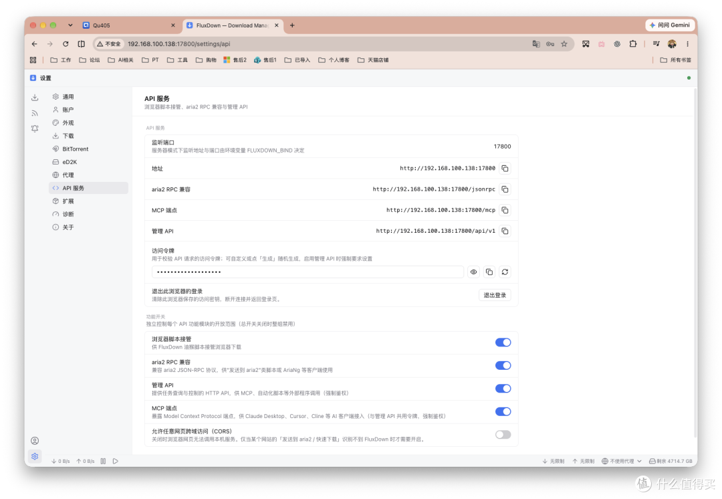Click the settings page vertical scrollbar
The image size is (722, 499).
(x=695, y=263)
